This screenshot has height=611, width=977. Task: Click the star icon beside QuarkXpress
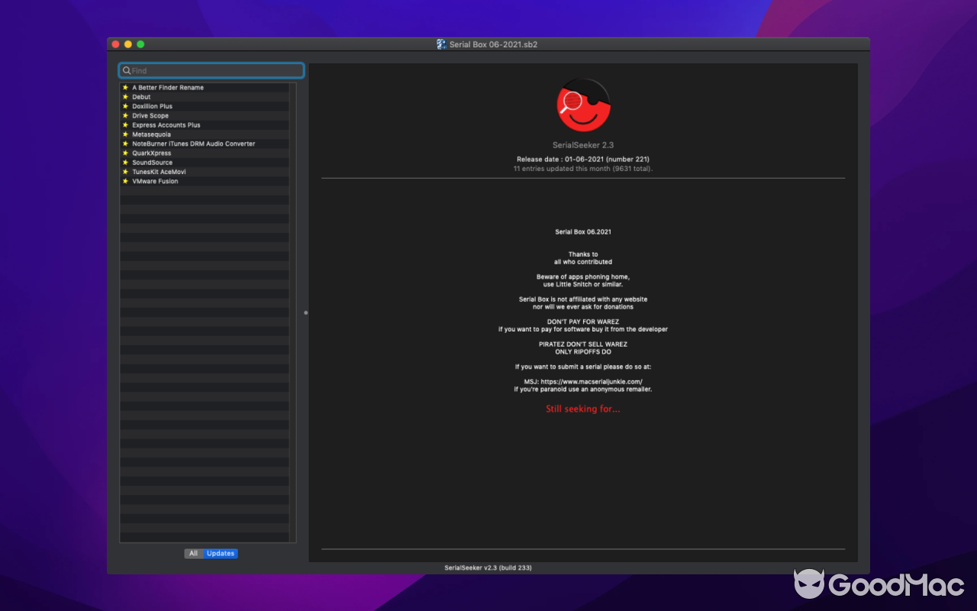[x=125, y=153]
